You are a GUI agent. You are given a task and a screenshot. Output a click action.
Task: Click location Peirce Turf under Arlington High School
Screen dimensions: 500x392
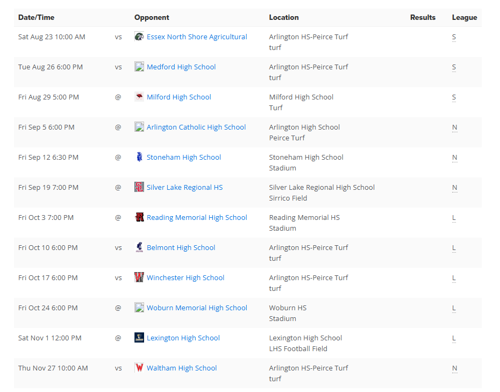coord(287,138)
